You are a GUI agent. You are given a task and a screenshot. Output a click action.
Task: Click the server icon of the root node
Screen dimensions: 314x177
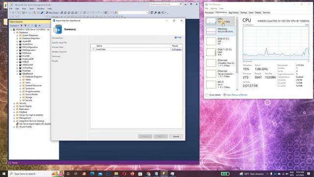[14, 29]
